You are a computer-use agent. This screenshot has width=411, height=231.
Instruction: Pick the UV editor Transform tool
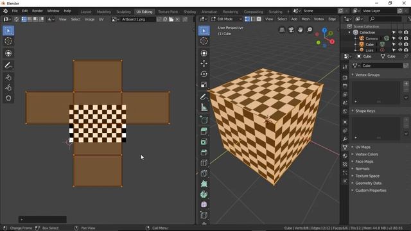pyautogui.click(x=8, y=53)
